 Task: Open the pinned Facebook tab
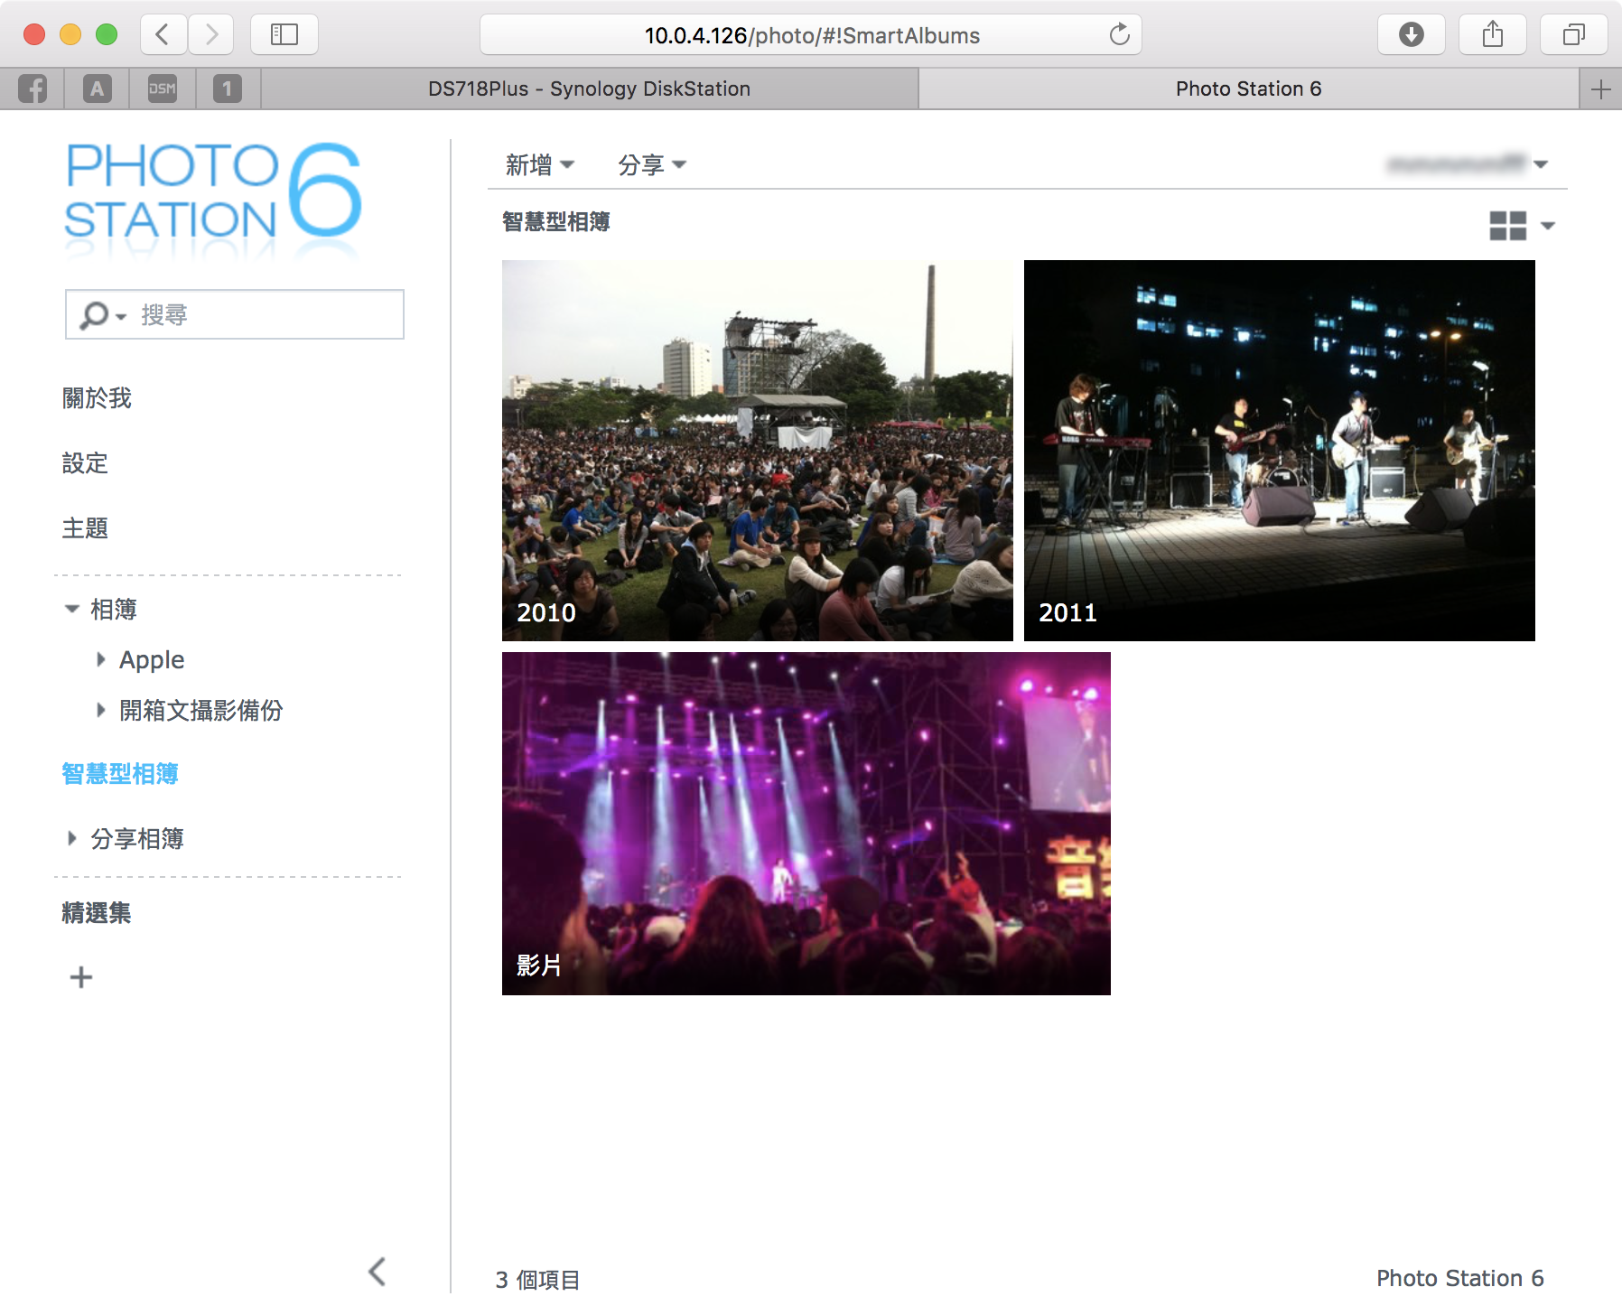[33, 89]
